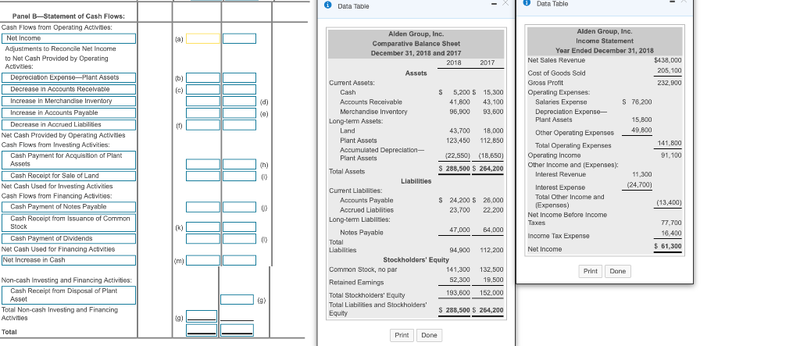800x346 pixels.
Task: Click 'Net Cash Used for Investing Activities' line
Action: point(57,186)
